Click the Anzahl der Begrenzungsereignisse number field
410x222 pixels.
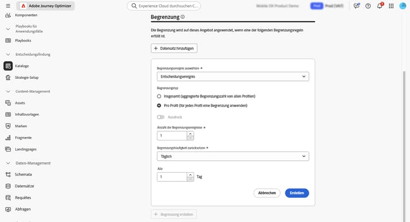172,135
